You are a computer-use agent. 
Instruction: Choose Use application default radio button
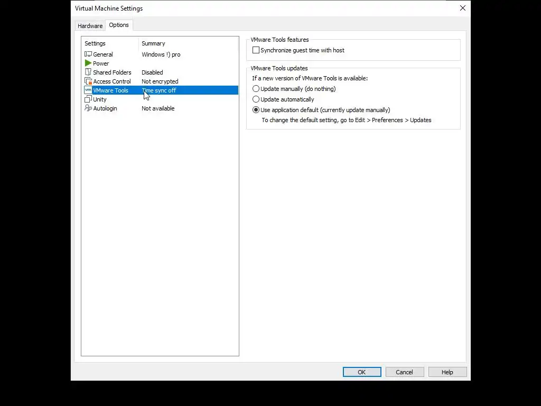[256, 110]
